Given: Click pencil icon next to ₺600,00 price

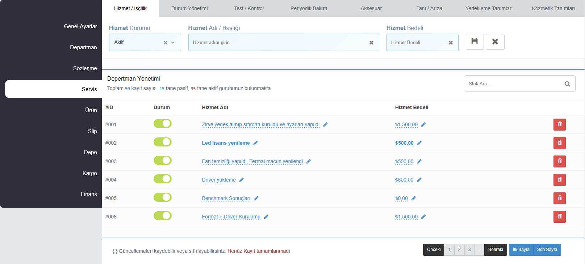Looking at the screenshot, I should click(x=419, y=180).
